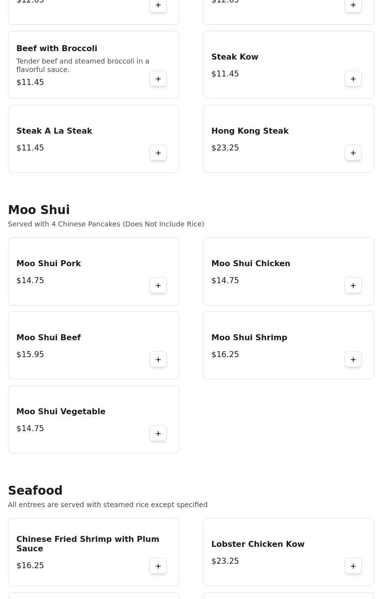This screenshot has width=382, height=599.
Task: Open Hong Kong Steak item title
Action: [x=250, y=131]
